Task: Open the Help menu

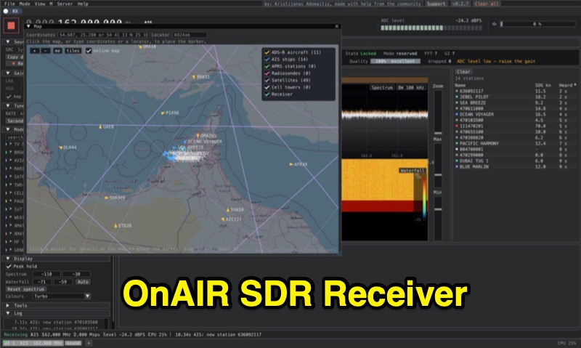Action: click(x=83, y=4)
